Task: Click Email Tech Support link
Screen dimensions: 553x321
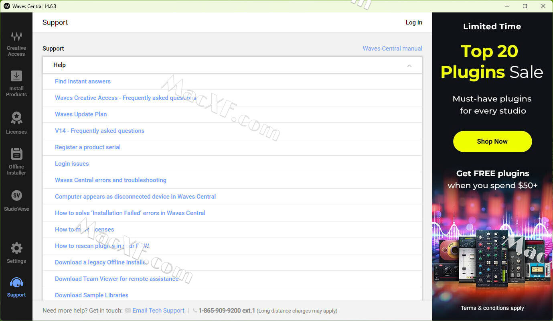Action: click(158, 311)
